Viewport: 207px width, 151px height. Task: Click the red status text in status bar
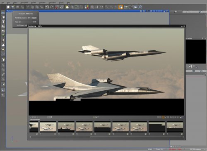[x=175, y=149]
